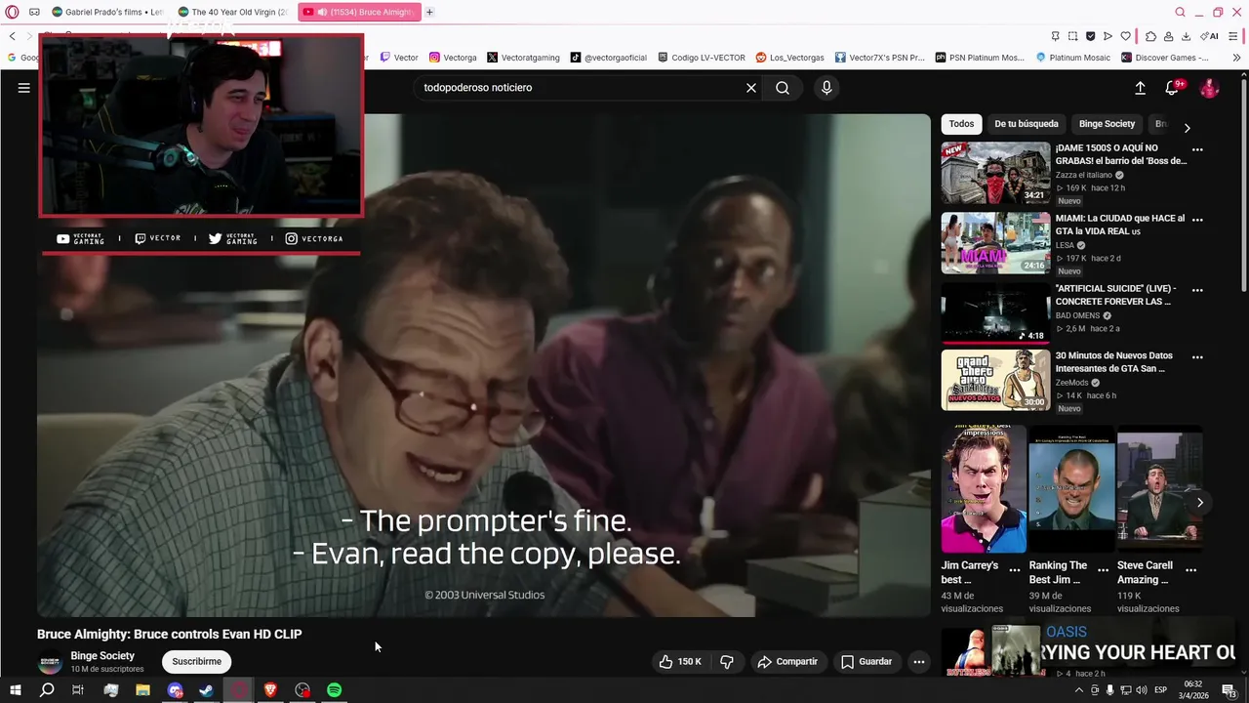Open Opera pinboard pin icon

point(1055,36)
